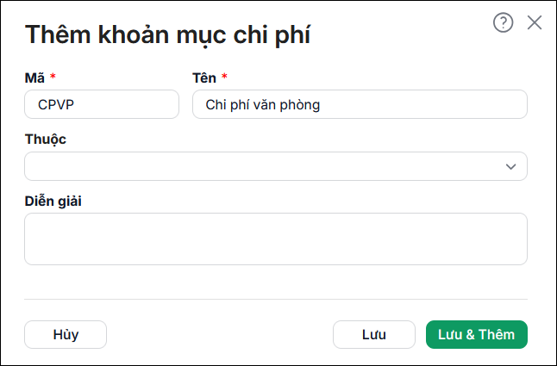
Task: Click the red asterisk beside Mã
Action: 53,76
